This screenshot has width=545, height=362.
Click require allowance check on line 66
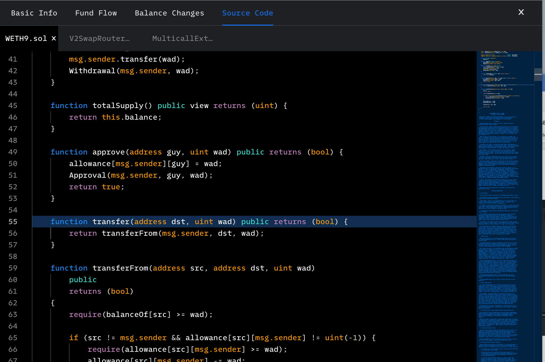point(187,350)
